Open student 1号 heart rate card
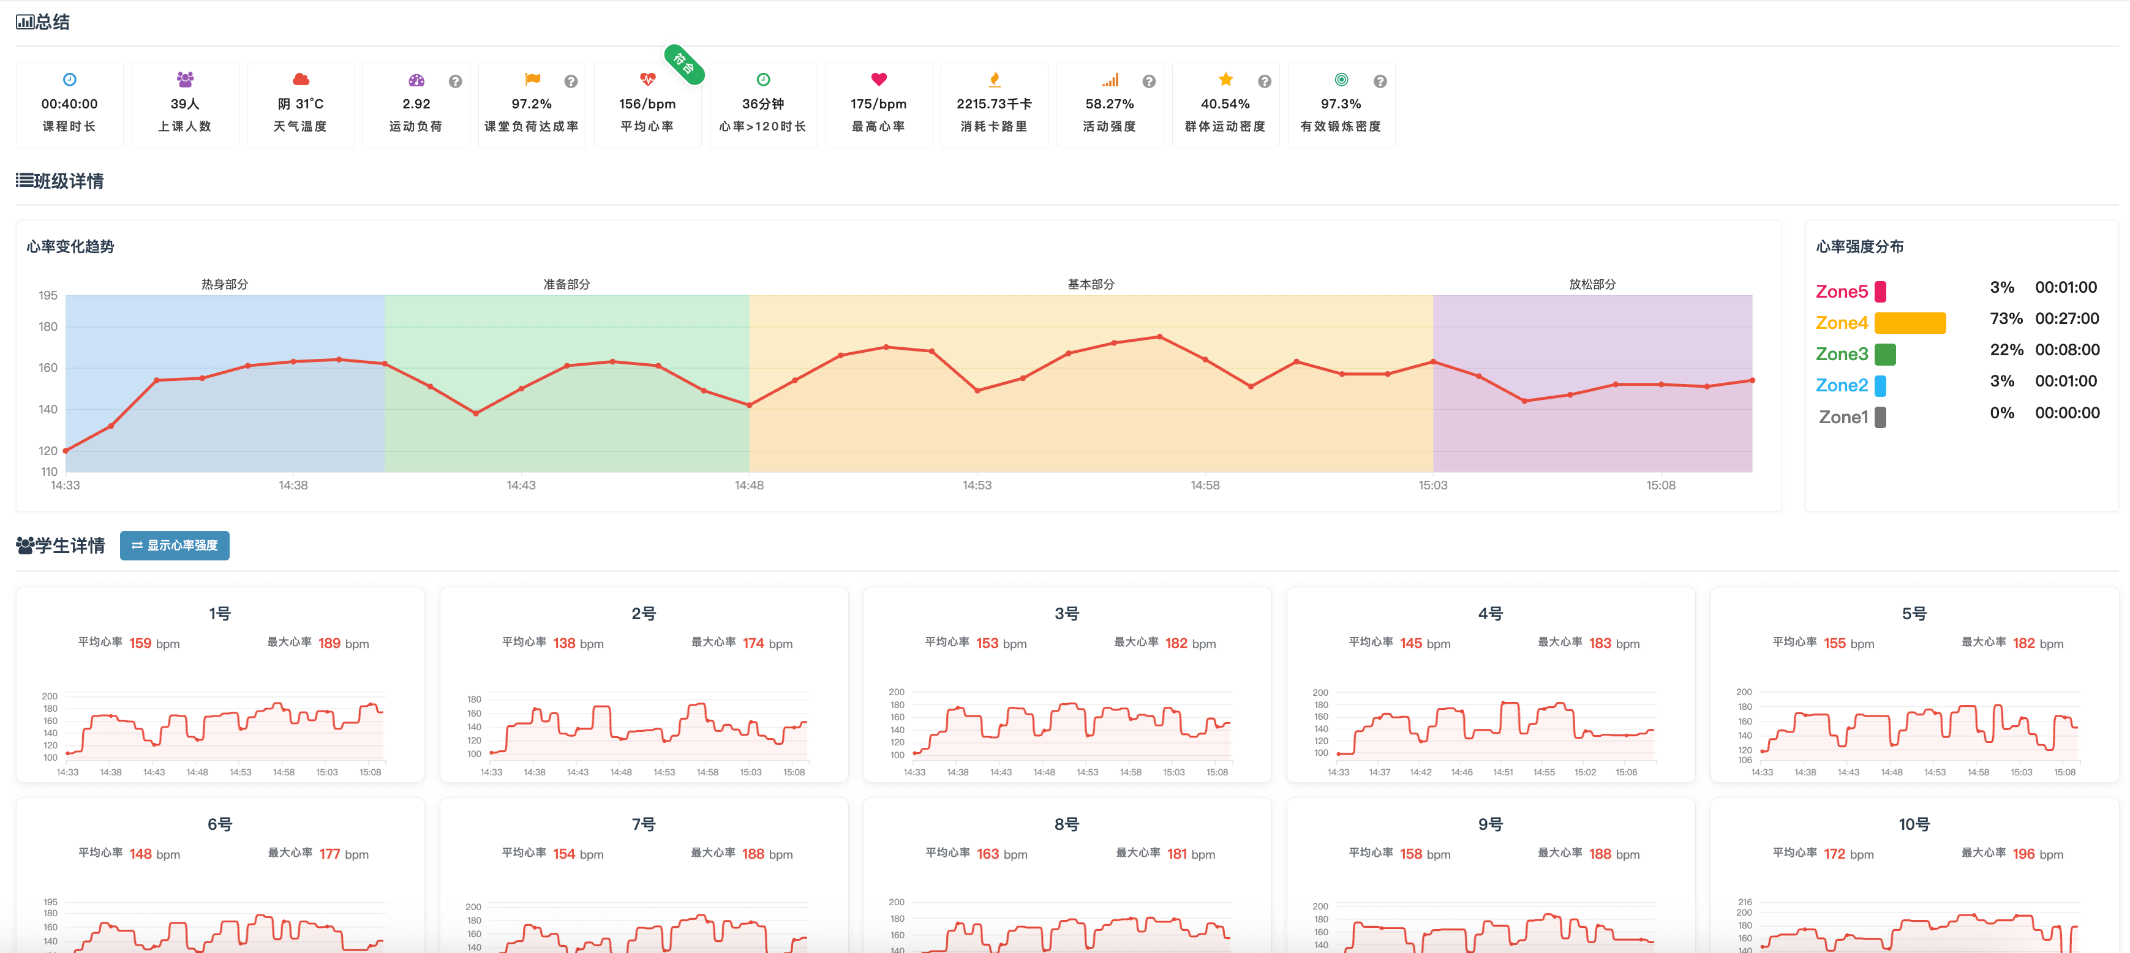Screen dimensions: 2130x953 tap(220, 685)
